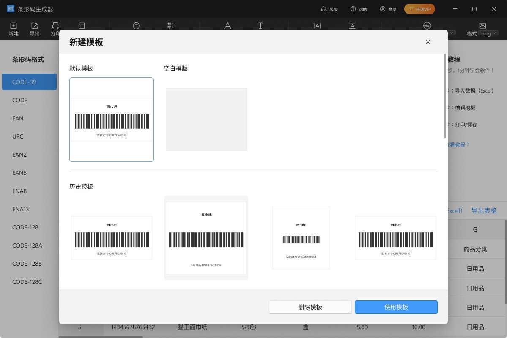Image resolution: width=507 pixels, height=338 pixels.
Task: Click the 盒 unit cell
Action: pyautogui.click(x=305, y=327)
